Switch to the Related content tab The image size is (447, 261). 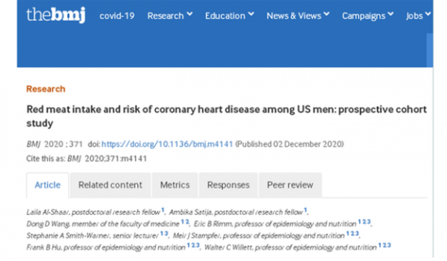pos(110,185)
